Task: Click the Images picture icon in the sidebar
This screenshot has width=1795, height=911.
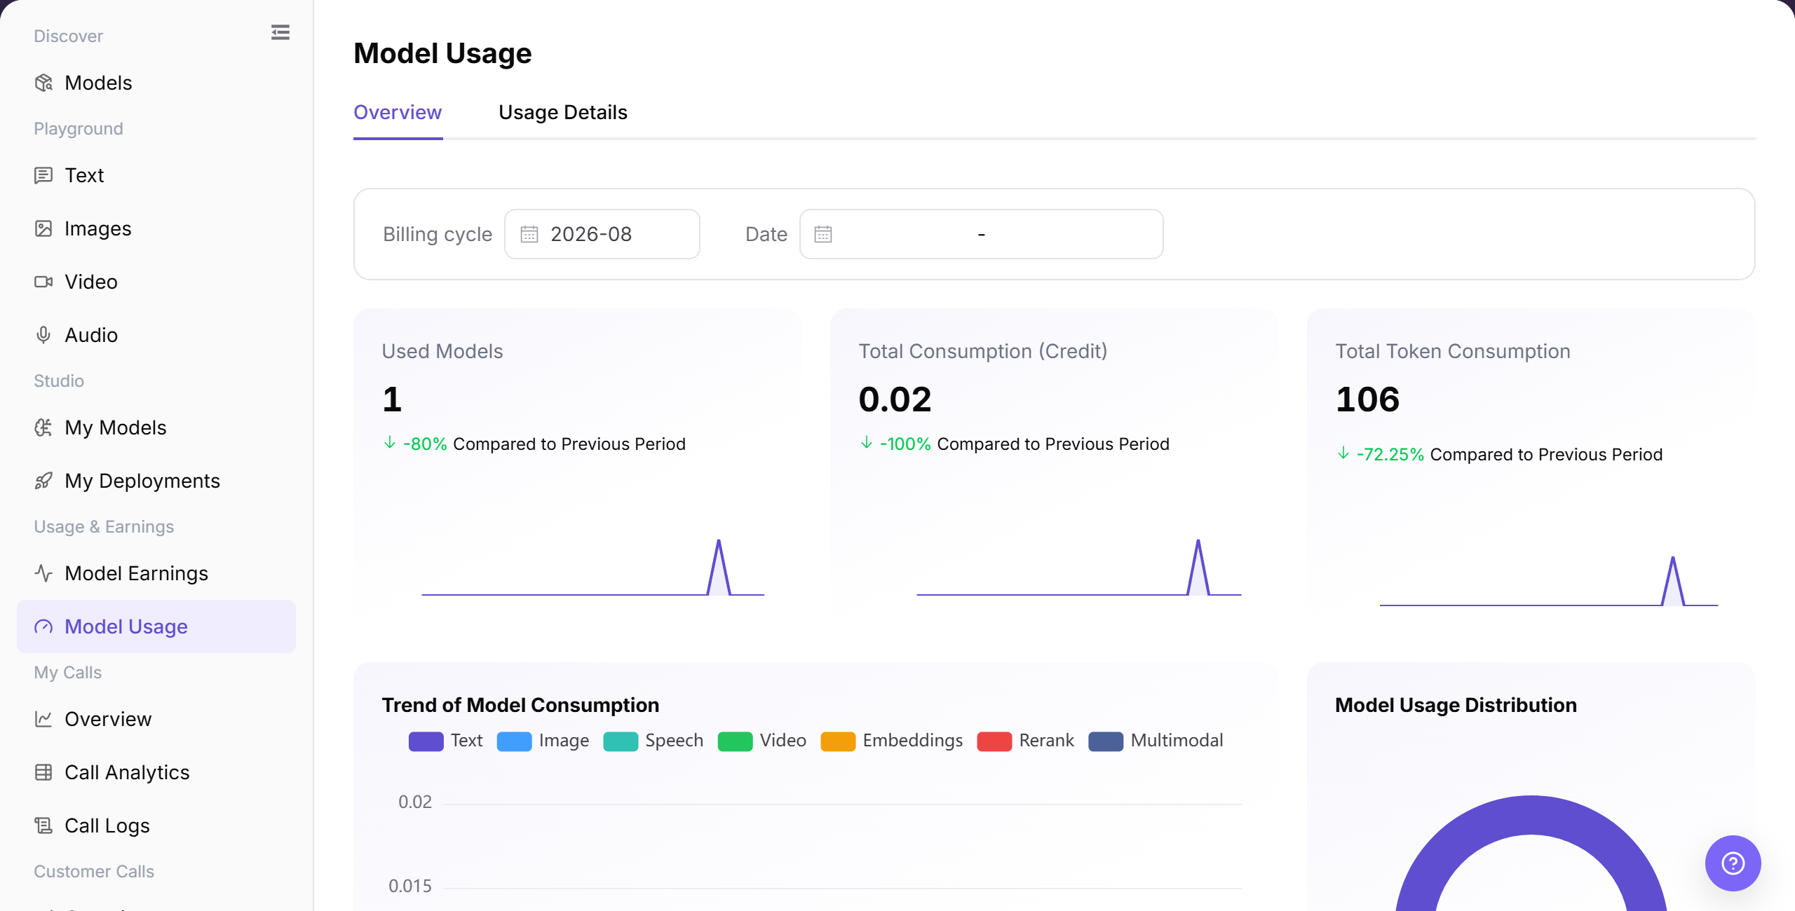Action: [43, 228]
